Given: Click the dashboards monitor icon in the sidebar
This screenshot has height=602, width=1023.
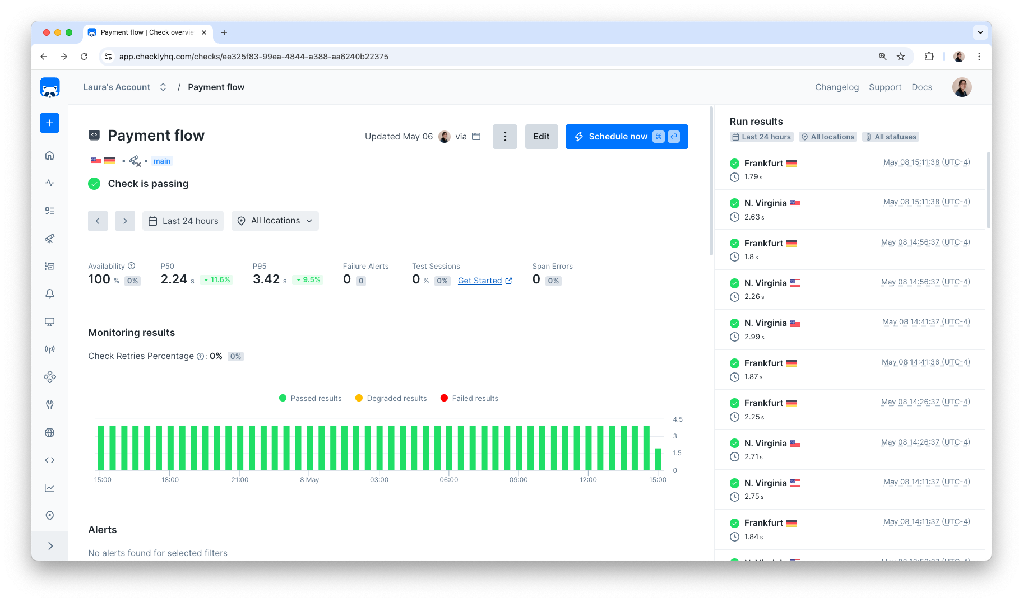Looking at the screenshot, I should tap(49, 321).
